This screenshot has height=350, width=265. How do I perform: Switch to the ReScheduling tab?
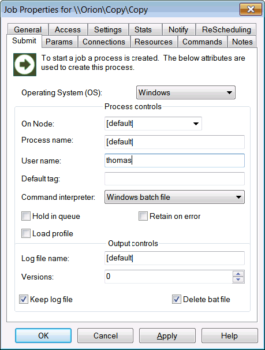226,29
